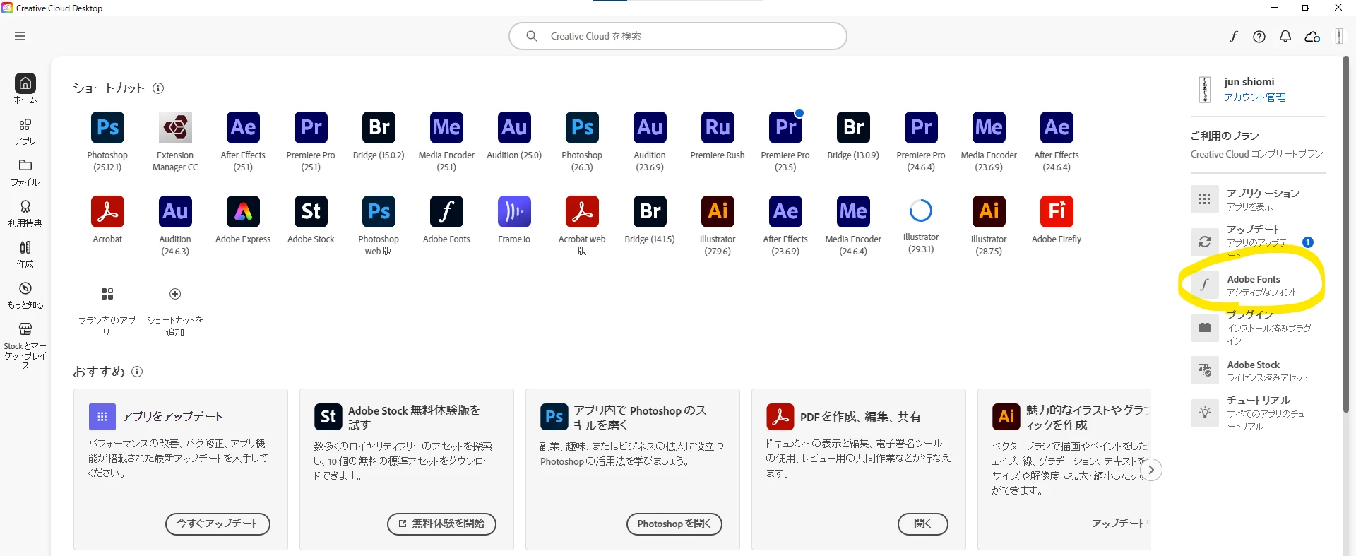
Task: Open After Effects (24.6.4) shortcut
Action: 1057,128
